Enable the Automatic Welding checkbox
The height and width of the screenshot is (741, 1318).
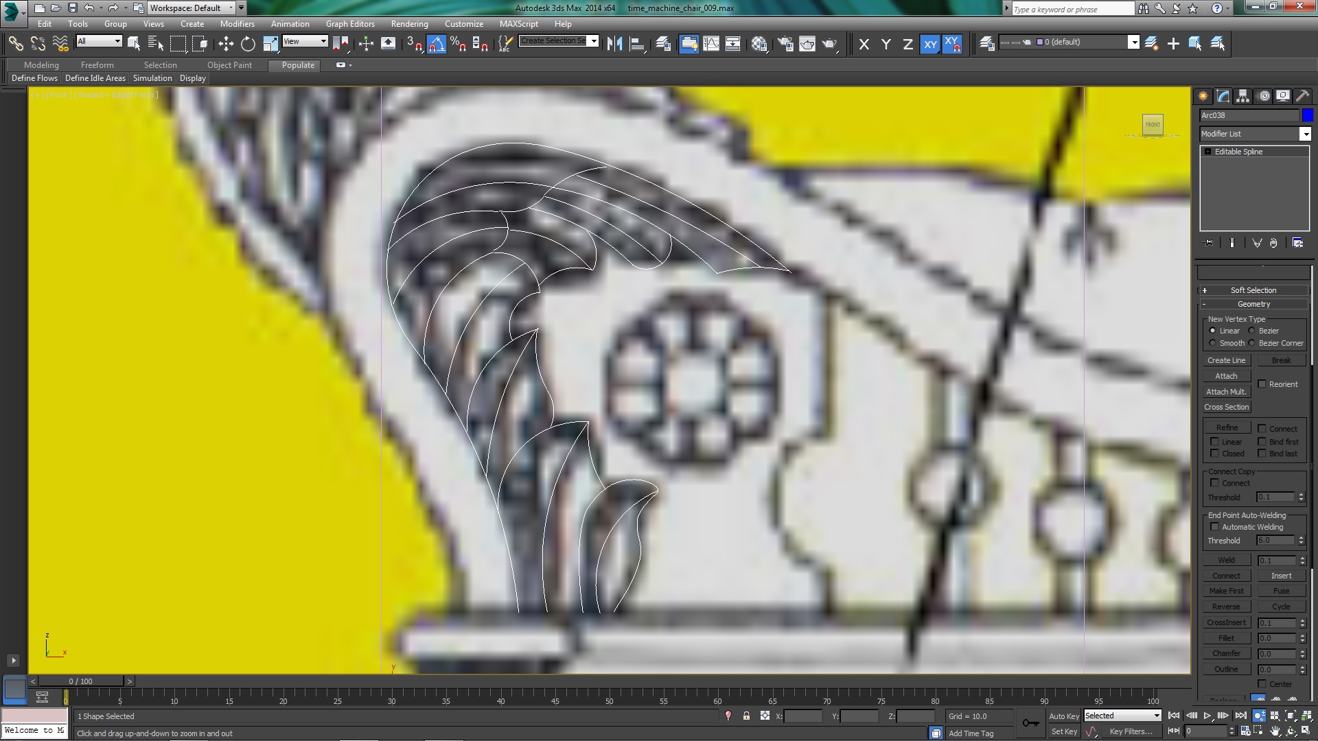[1214, 527]
